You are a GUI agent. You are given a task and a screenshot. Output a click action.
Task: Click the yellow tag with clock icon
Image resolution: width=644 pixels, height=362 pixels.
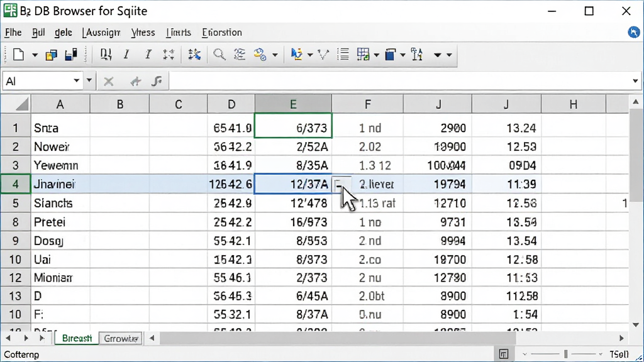point(260,55)
